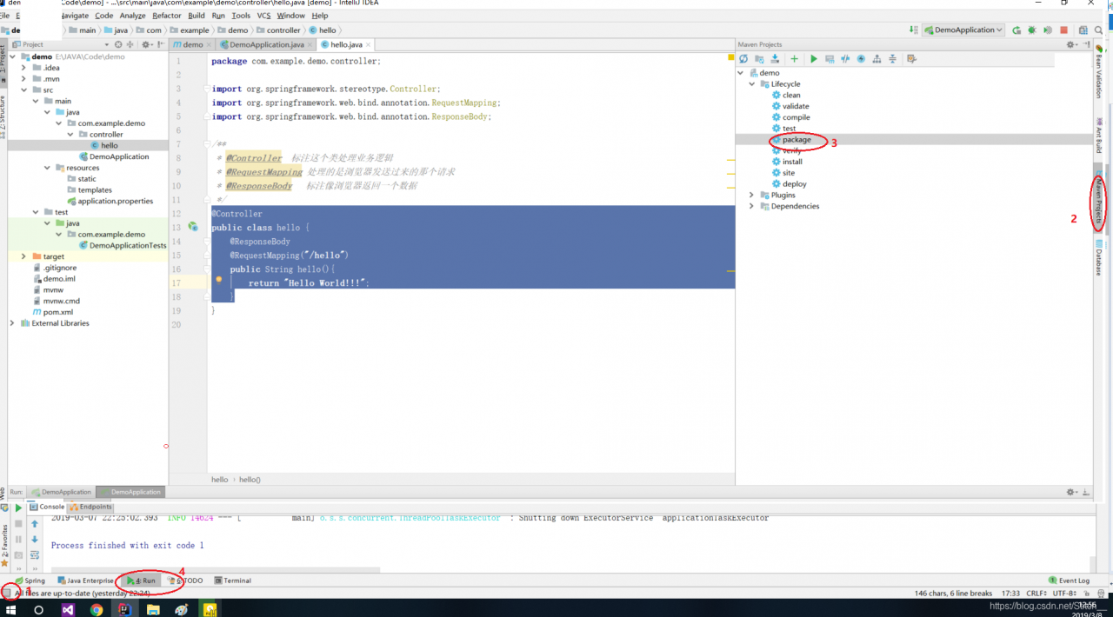1113x617 pixels.
Task: Stop application with red toolbar square
Action: [x=1063, y=30]
